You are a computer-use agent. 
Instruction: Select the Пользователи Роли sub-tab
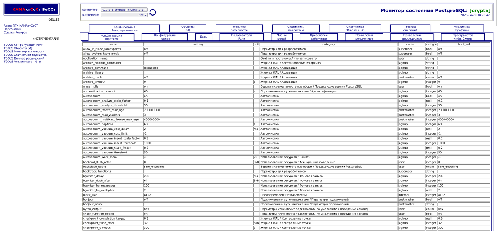(241, 37)
